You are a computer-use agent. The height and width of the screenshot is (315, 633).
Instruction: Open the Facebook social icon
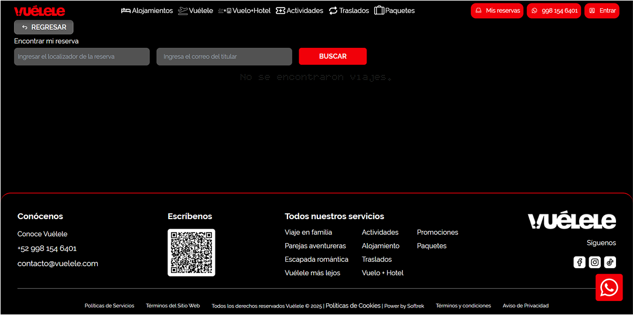(x=579, y=262)
